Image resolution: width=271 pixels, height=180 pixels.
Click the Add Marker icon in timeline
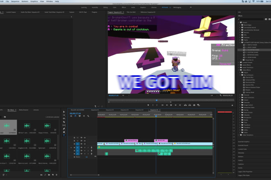pos(84,116)
